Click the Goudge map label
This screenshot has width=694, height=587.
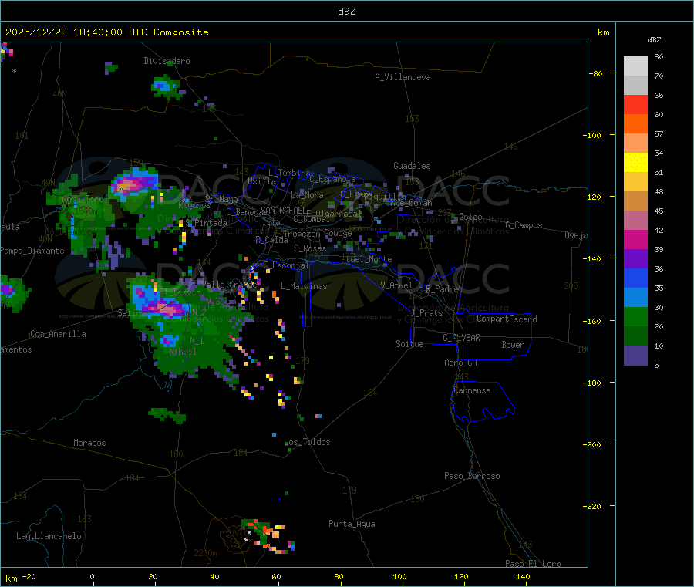(338, 233)
